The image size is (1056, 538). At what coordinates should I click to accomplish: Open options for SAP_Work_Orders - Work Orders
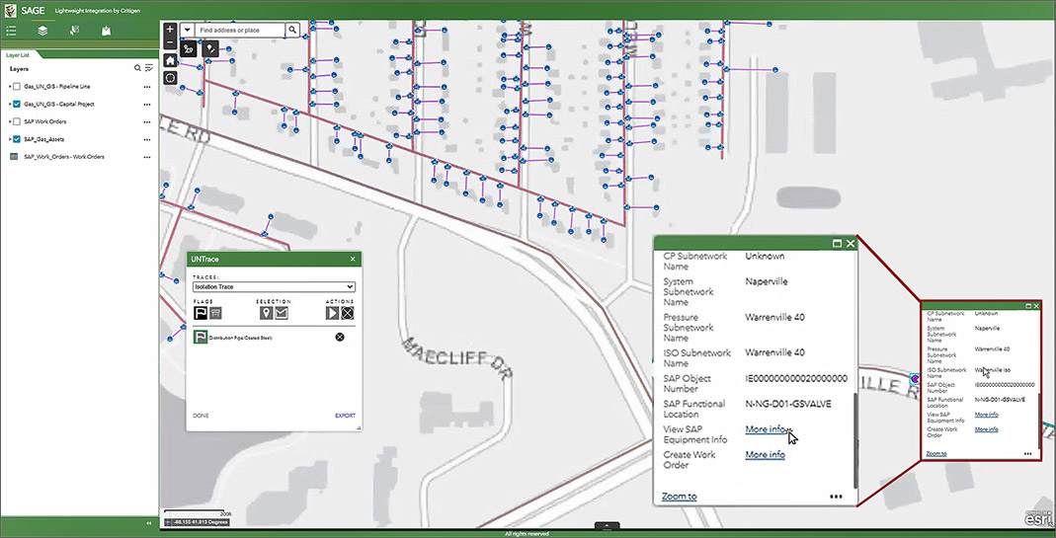(x=147, y=157)
